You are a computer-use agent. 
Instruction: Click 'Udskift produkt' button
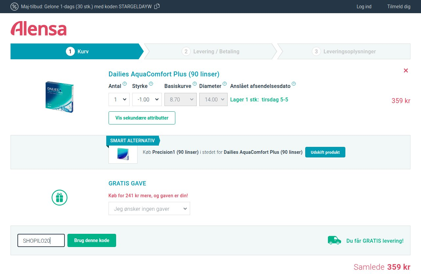(325, 152)
